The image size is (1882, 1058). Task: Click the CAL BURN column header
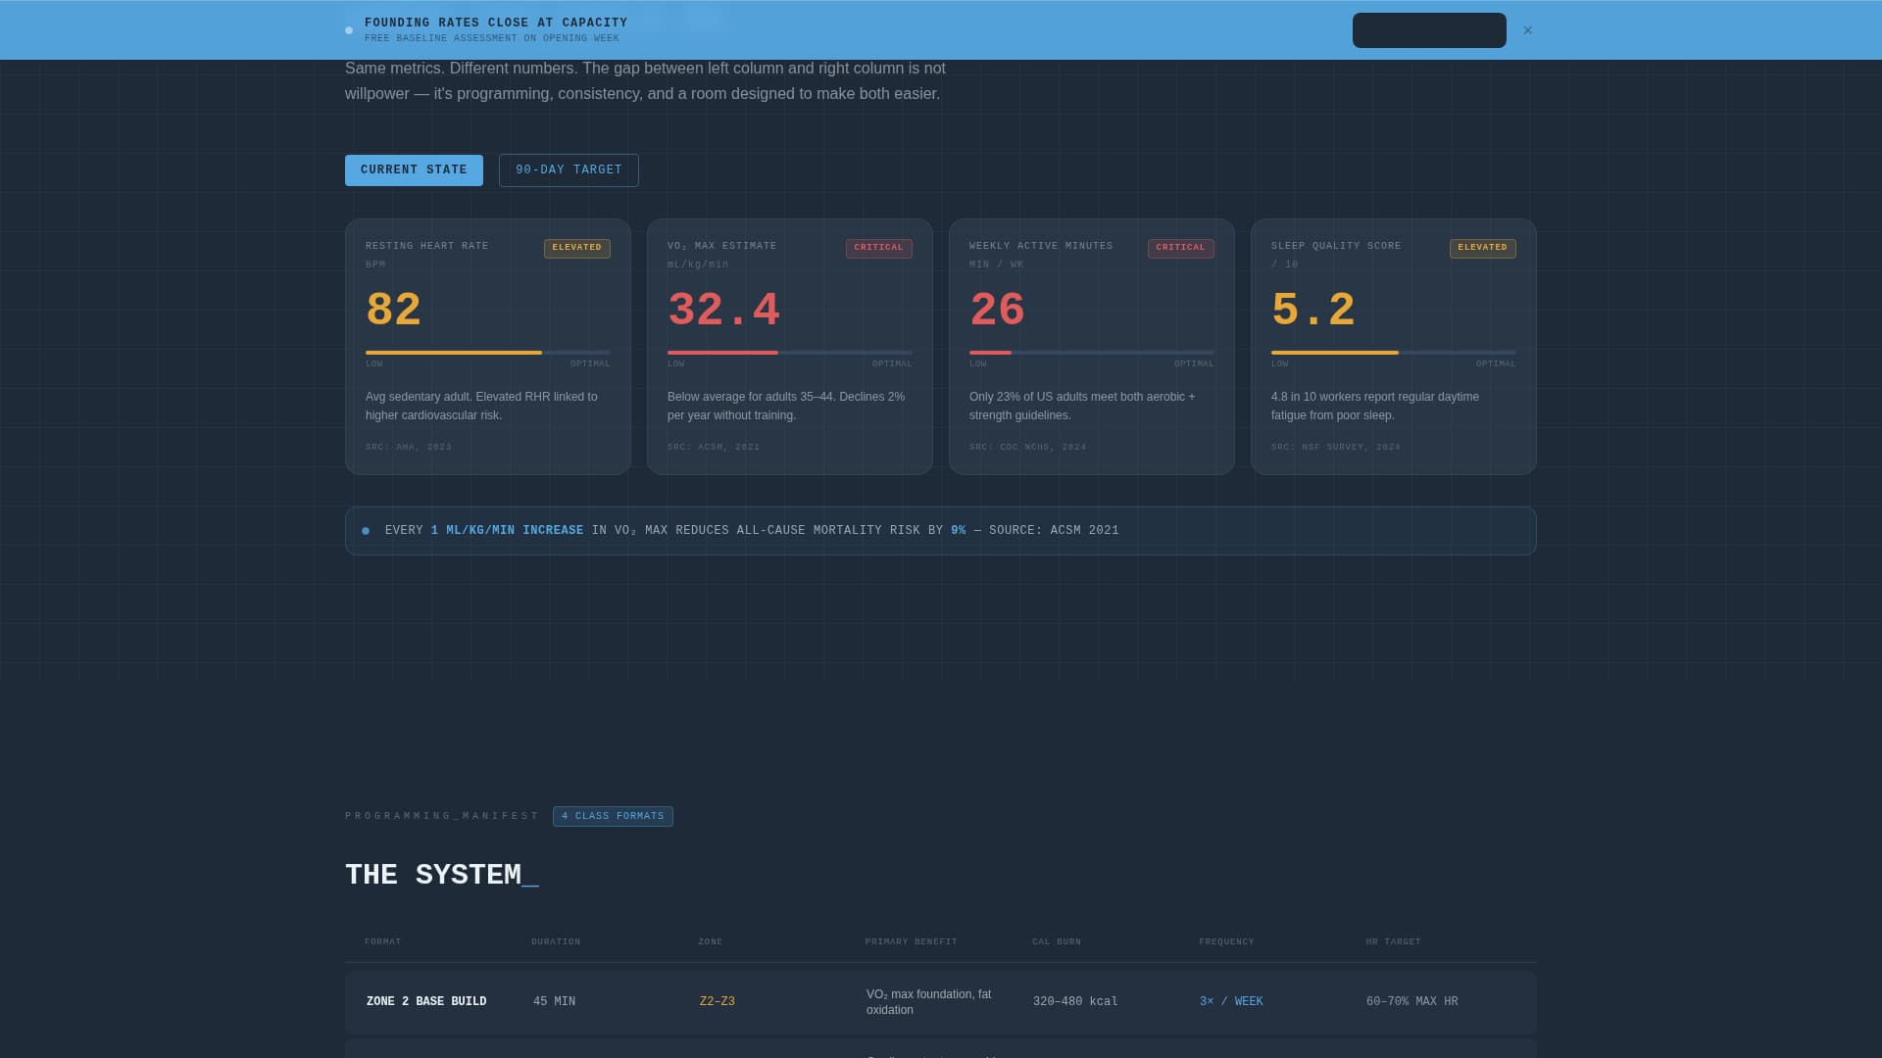(1057, 942)
